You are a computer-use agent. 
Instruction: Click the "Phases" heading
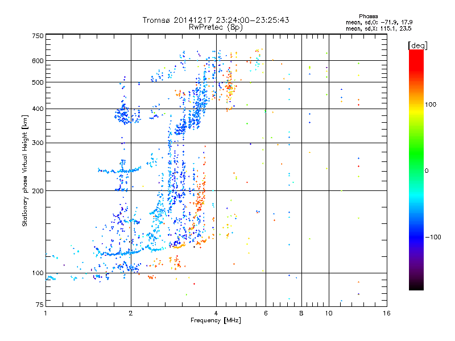click(x=368, y=16)
